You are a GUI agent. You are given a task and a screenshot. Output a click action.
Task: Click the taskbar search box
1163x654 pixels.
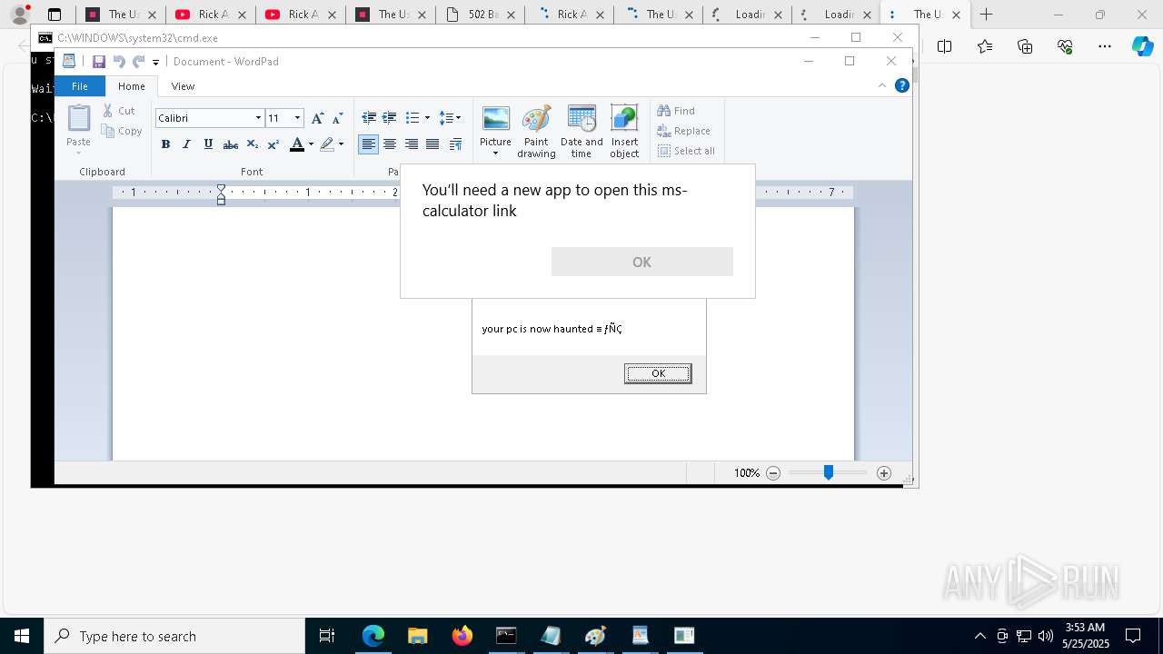(174, 636)
